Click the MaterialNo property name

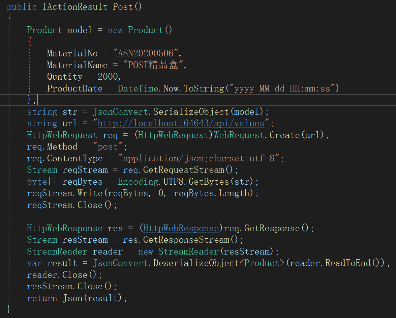tap(72, 53)
